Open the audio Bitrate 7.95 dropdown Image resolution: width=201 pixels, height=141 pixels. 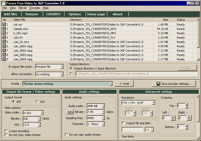point(103,112)
